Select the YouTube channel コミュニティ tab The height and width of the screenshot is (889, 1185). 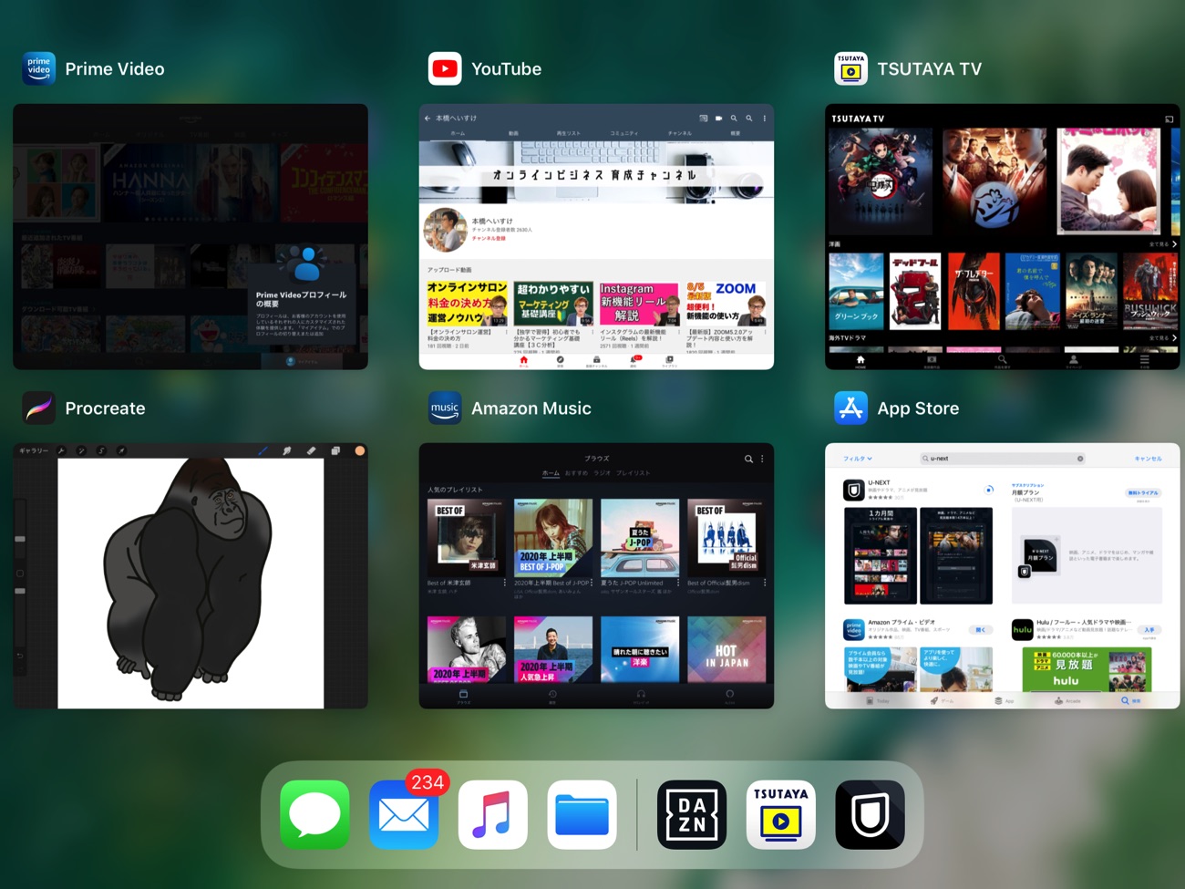(624, 133)
